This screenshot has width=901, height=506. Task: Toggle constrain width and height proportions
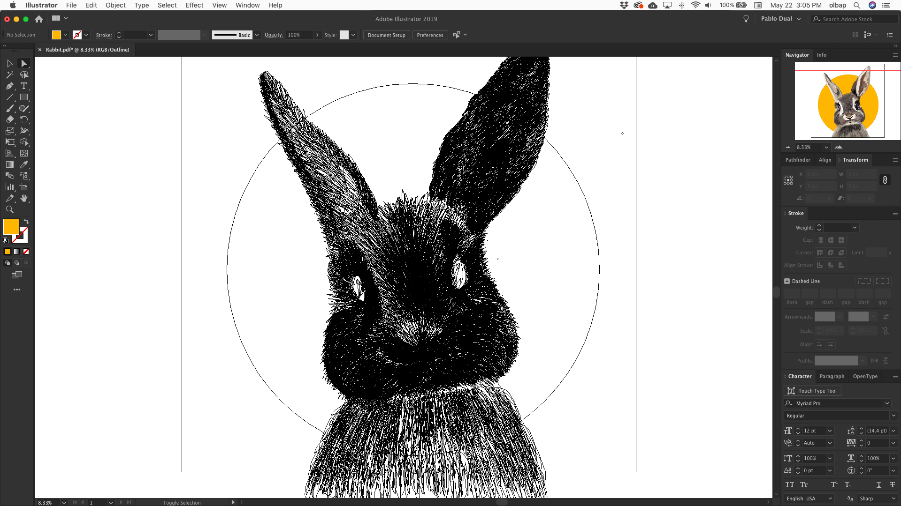click(x=885, y=180)
